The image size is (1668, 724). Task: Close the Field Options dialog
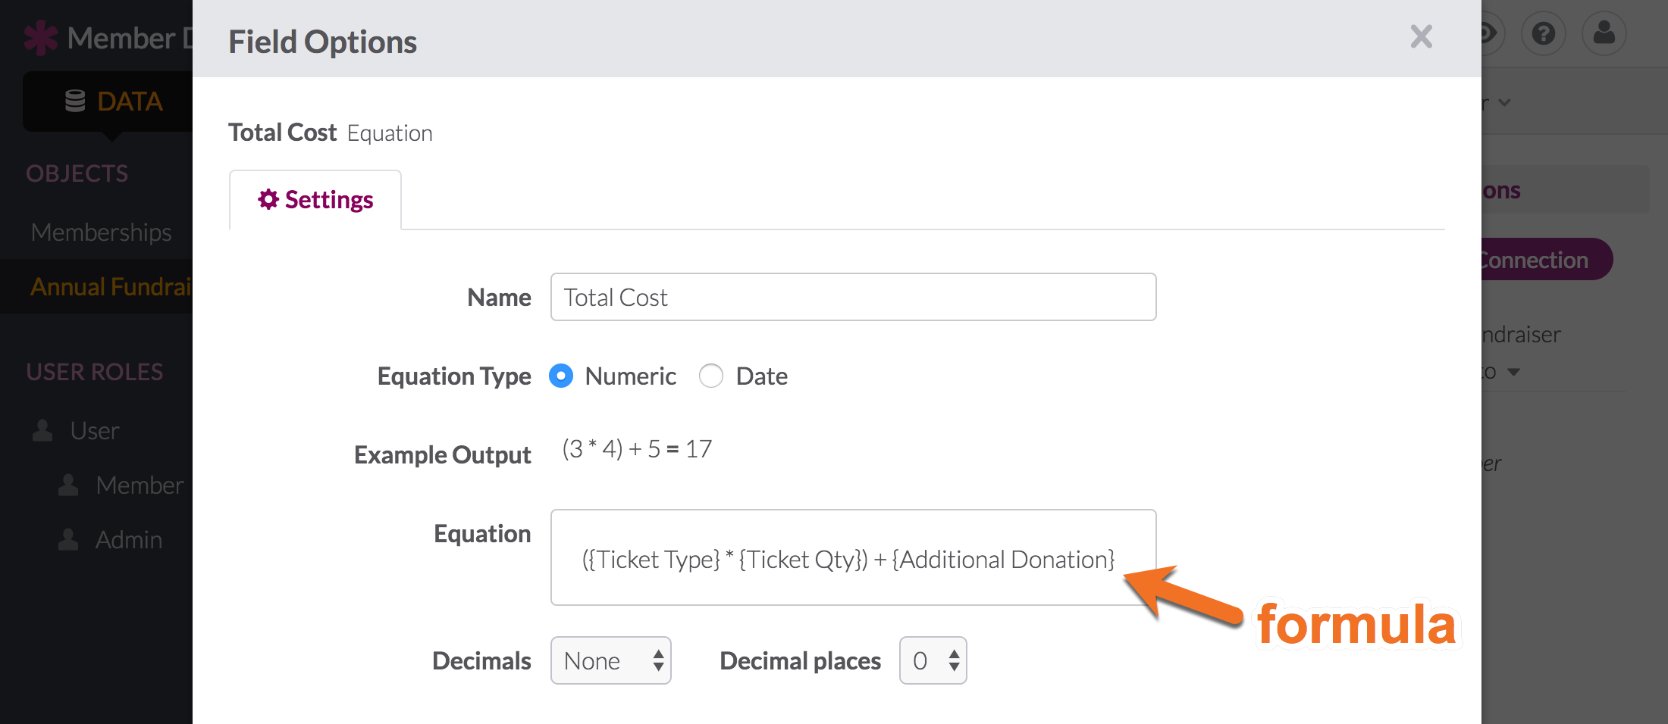1422,36
